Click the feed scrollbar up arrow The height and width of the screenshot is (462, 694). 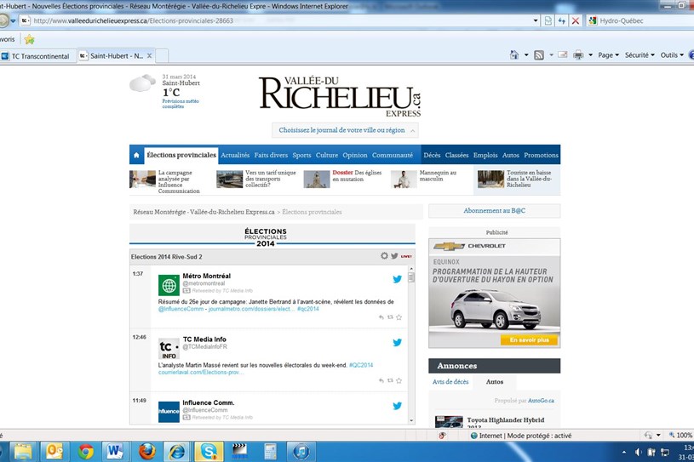(x=411, y=268)
